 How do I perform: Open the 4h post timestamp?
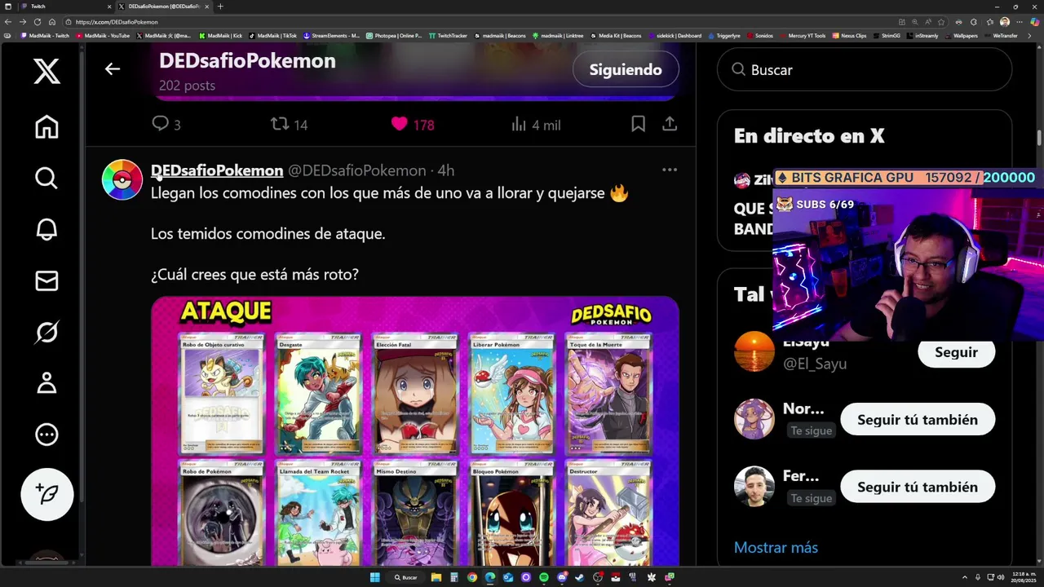[x=445, y=170]
